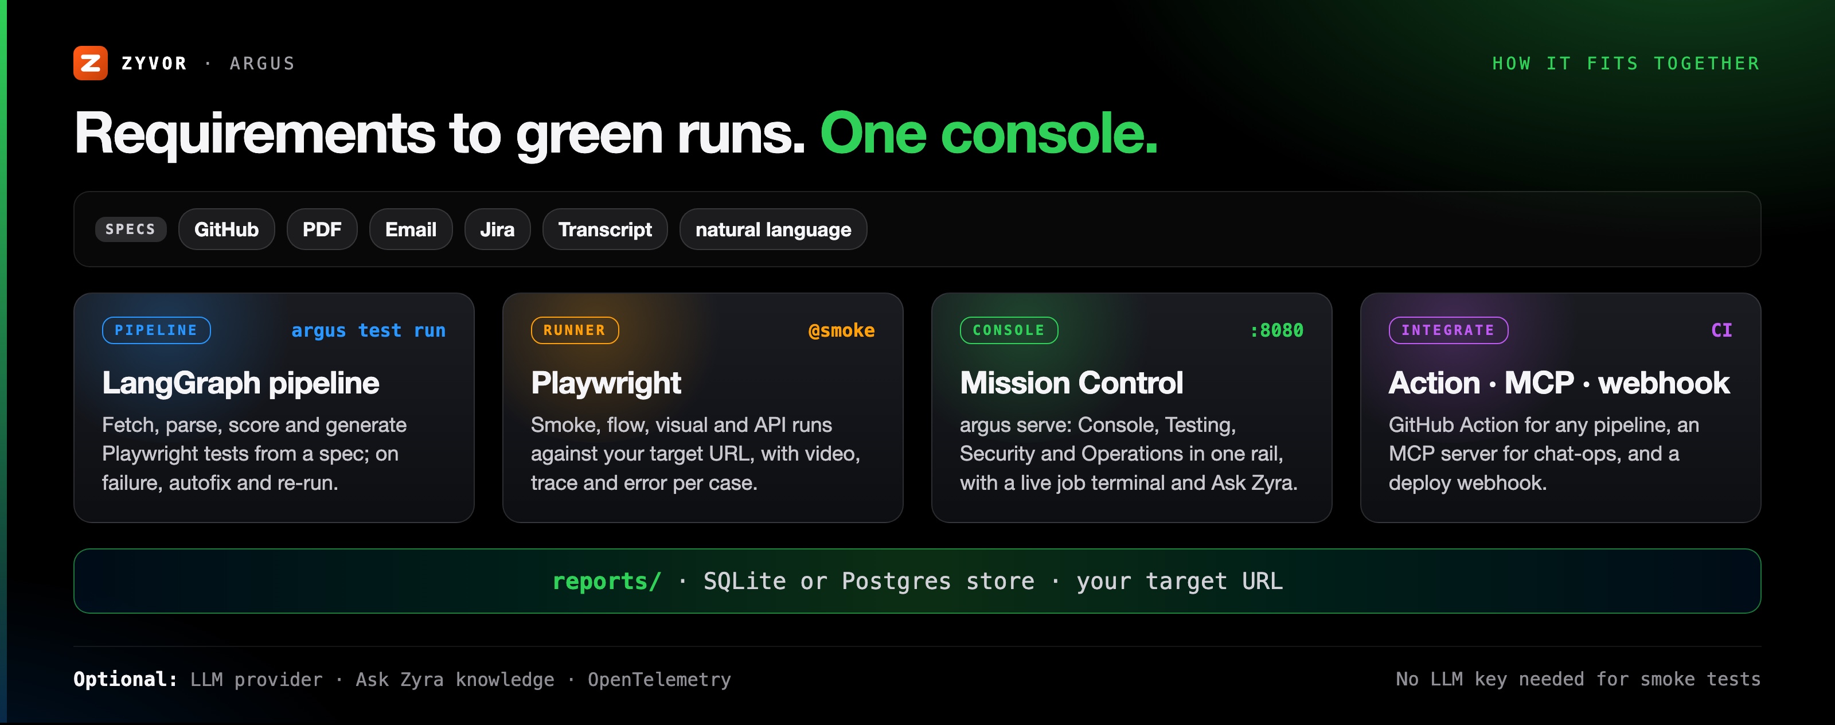Screen dimensions: 1835x725
Task: Open the Mission Control card title
Action: click(1071, 383)
